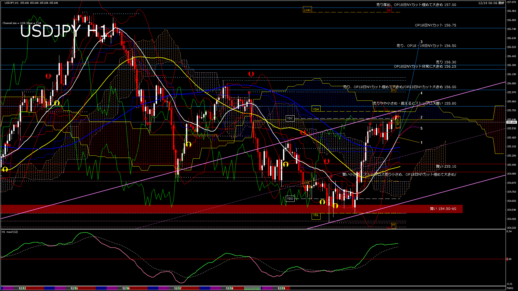This screenshot has height=291, width=518.
Task: Click the orange LWL last-week-low label
Action: point(307,183)
